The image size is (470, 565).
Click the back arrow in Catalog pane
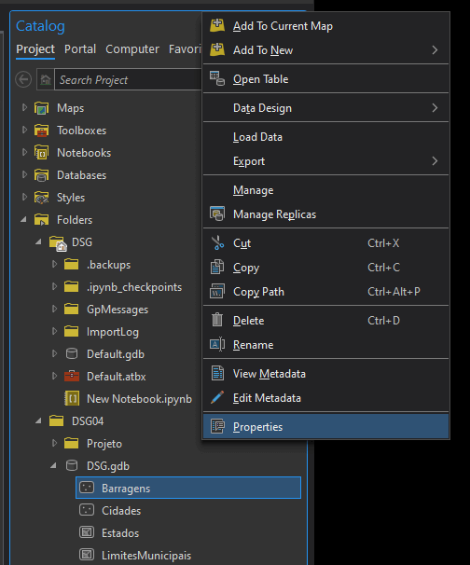pos(23,79)
